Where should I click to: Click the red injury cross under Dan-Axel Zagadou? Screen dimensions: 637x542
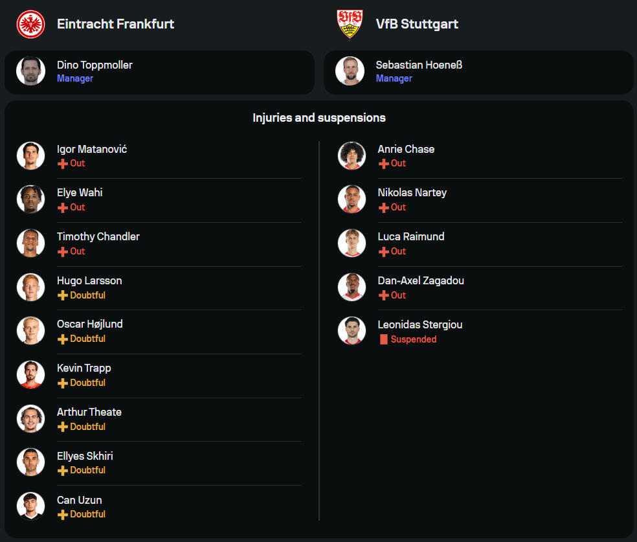(x=384, y=295)
